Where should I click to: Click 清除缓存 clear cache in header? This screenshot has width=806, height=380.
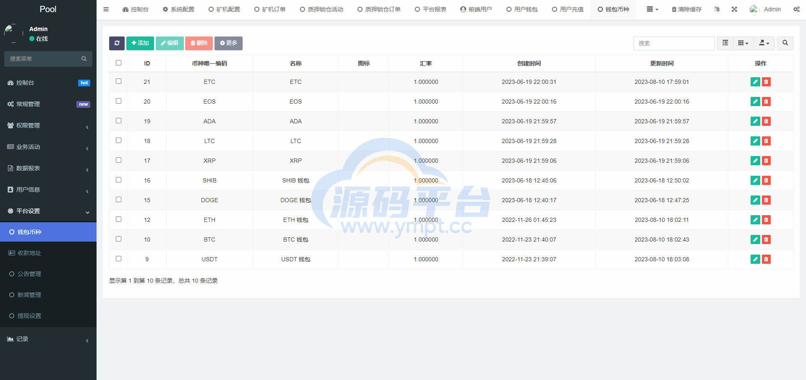pos(686,9)
